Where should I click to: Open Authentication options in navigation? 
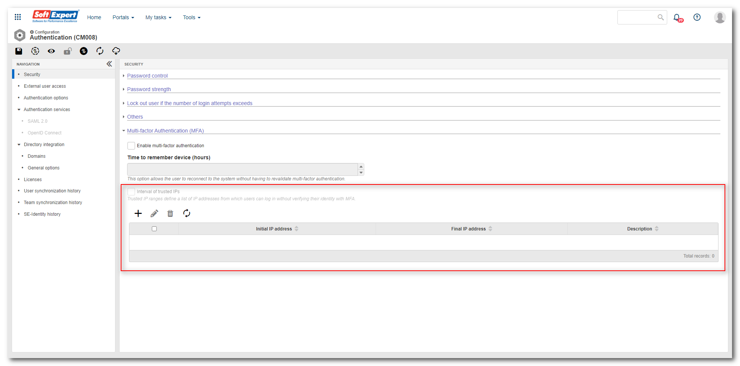point(46,98)
